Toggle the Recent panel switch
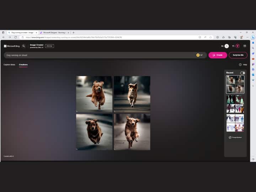This screenshot has width=256, height=192. click(242, 73)
